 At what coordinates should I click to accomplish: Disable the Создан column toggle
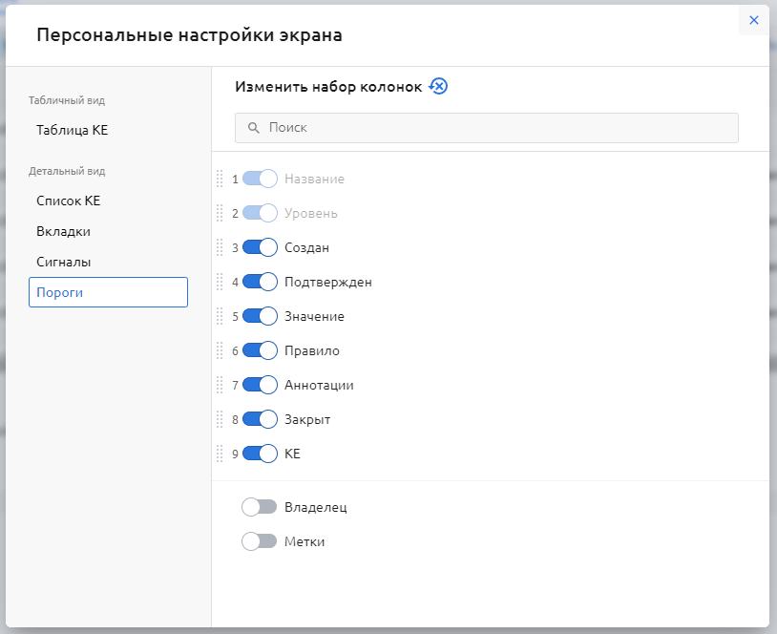click(260, 247)
